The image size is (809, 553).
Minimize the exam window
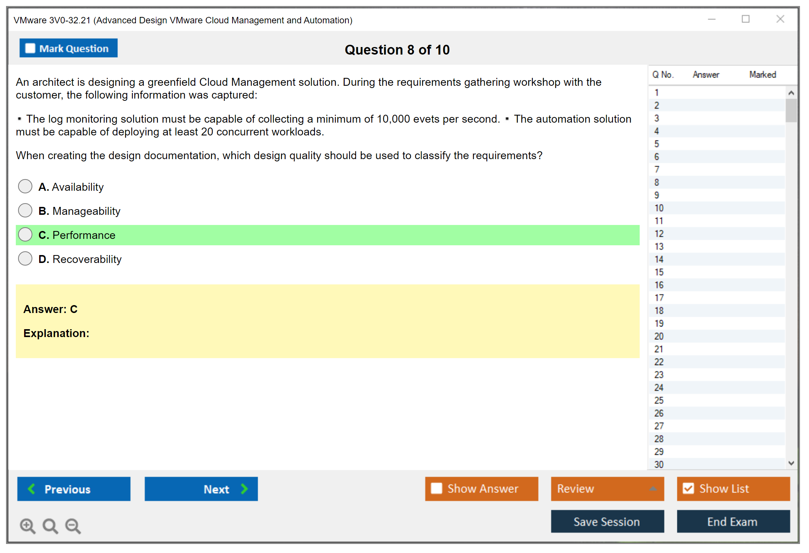[712, 19]
